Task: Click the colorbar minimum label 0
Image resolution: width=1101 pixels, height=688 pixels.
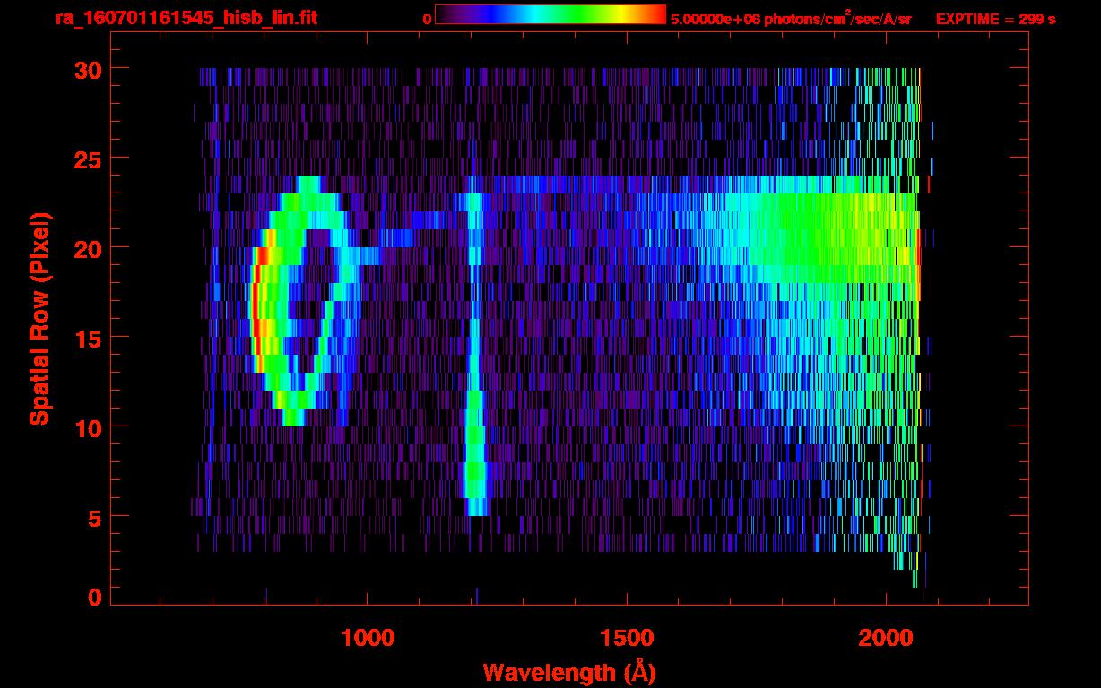Action: tap(427, 19)
